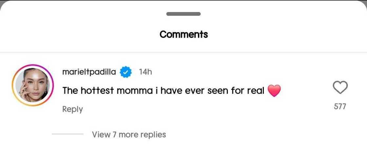367x152 pixels.
Task: Click the 14h timestamp
Action: (145, 72)
